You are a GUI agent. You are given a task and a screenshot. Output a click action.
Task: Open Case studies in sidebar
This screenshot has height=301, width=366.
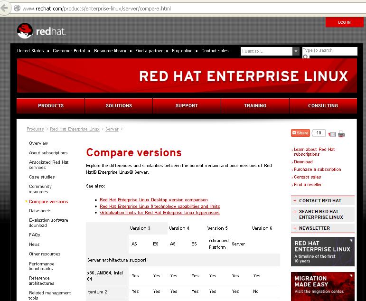(x=42, y=177)
